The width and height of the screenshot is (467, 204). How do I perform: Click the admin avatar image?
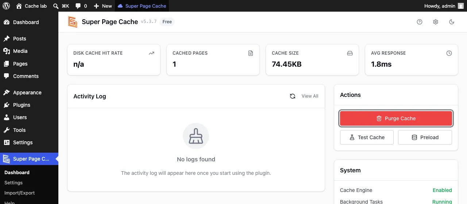pos(461,6)
